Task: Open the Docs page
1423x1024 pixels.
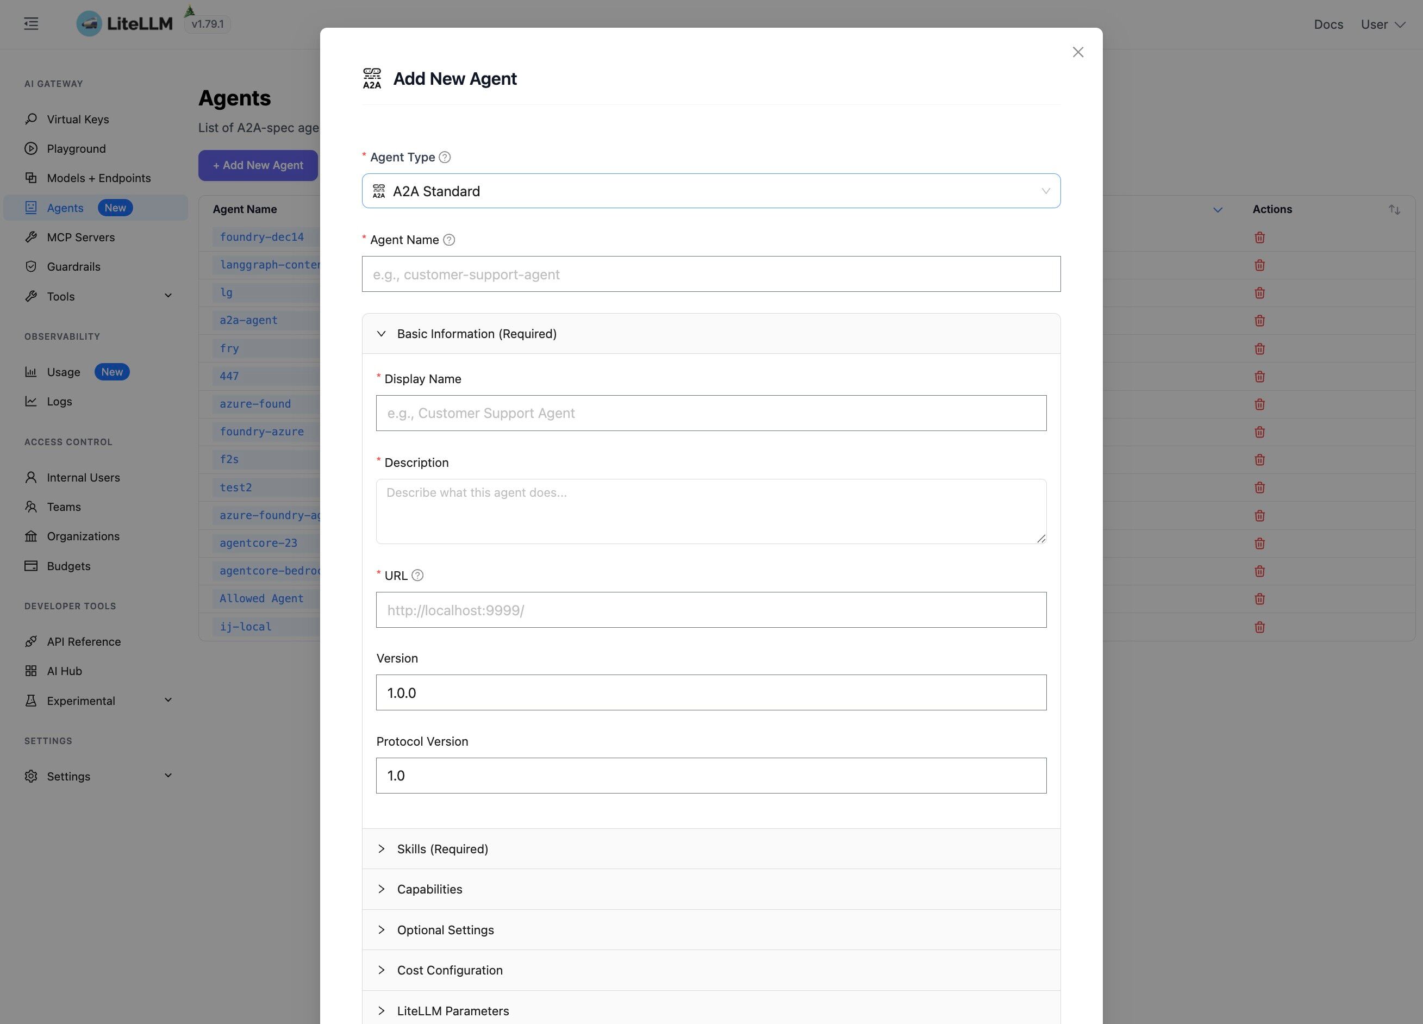Action: (1328, 24)
